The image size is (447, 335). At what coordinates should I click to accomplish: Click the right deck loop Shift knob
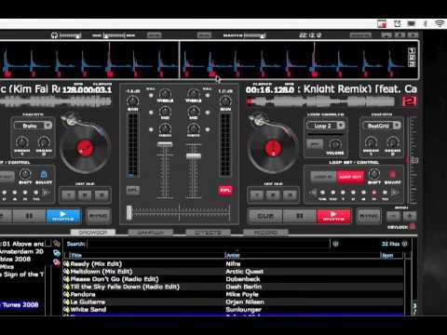[x=374, y=174]
